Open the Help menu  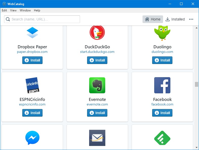[x=37, y=10]
